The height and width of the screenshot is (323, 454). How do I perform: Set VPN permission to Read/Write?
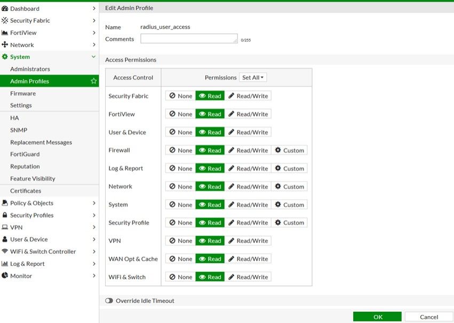point(248,241)
